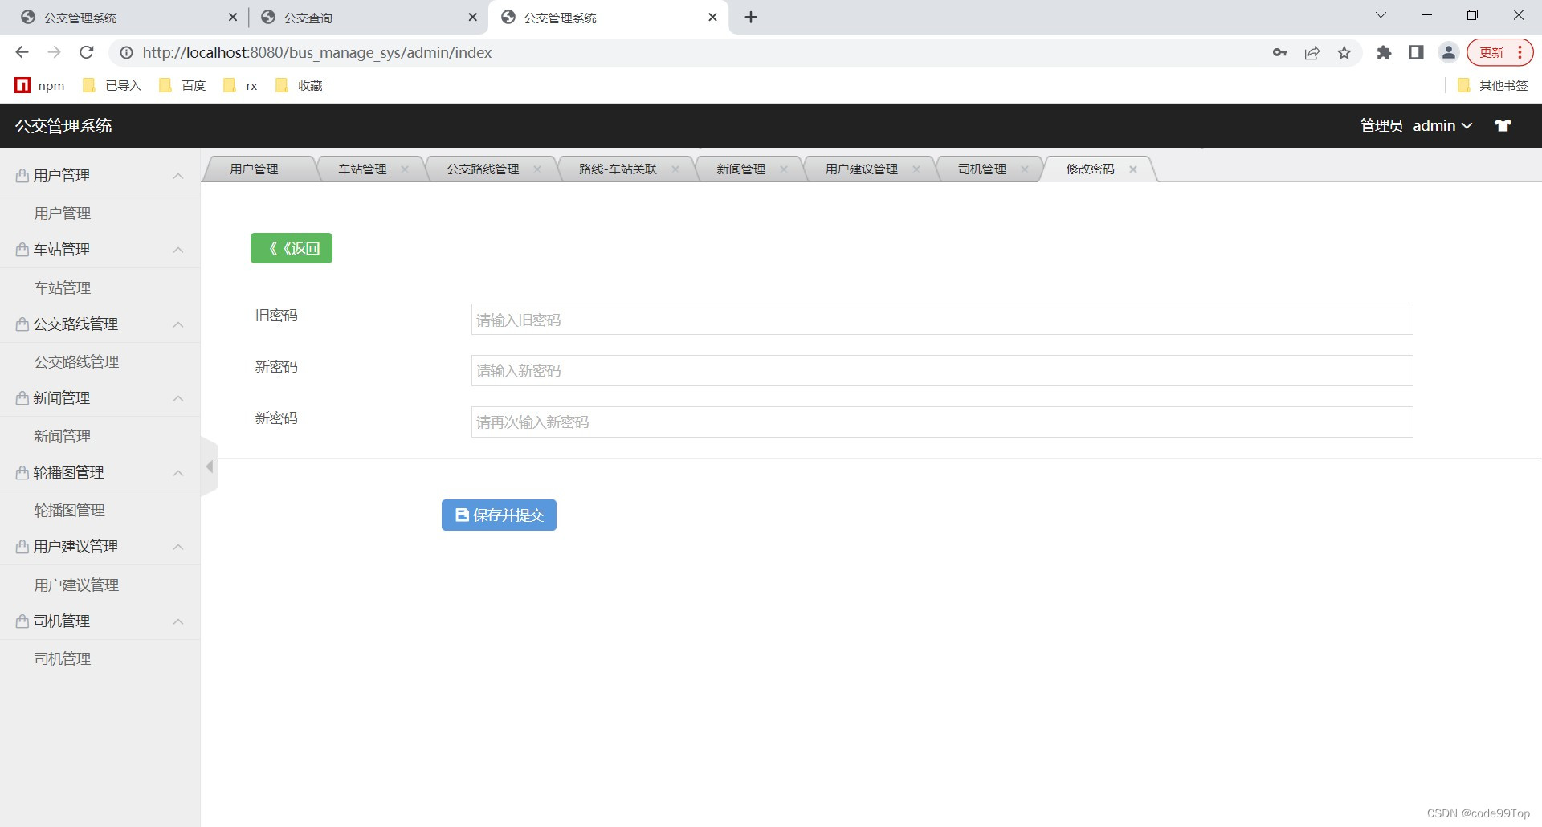
Task: Close the 修改密码 tab
Action: 1133,169
